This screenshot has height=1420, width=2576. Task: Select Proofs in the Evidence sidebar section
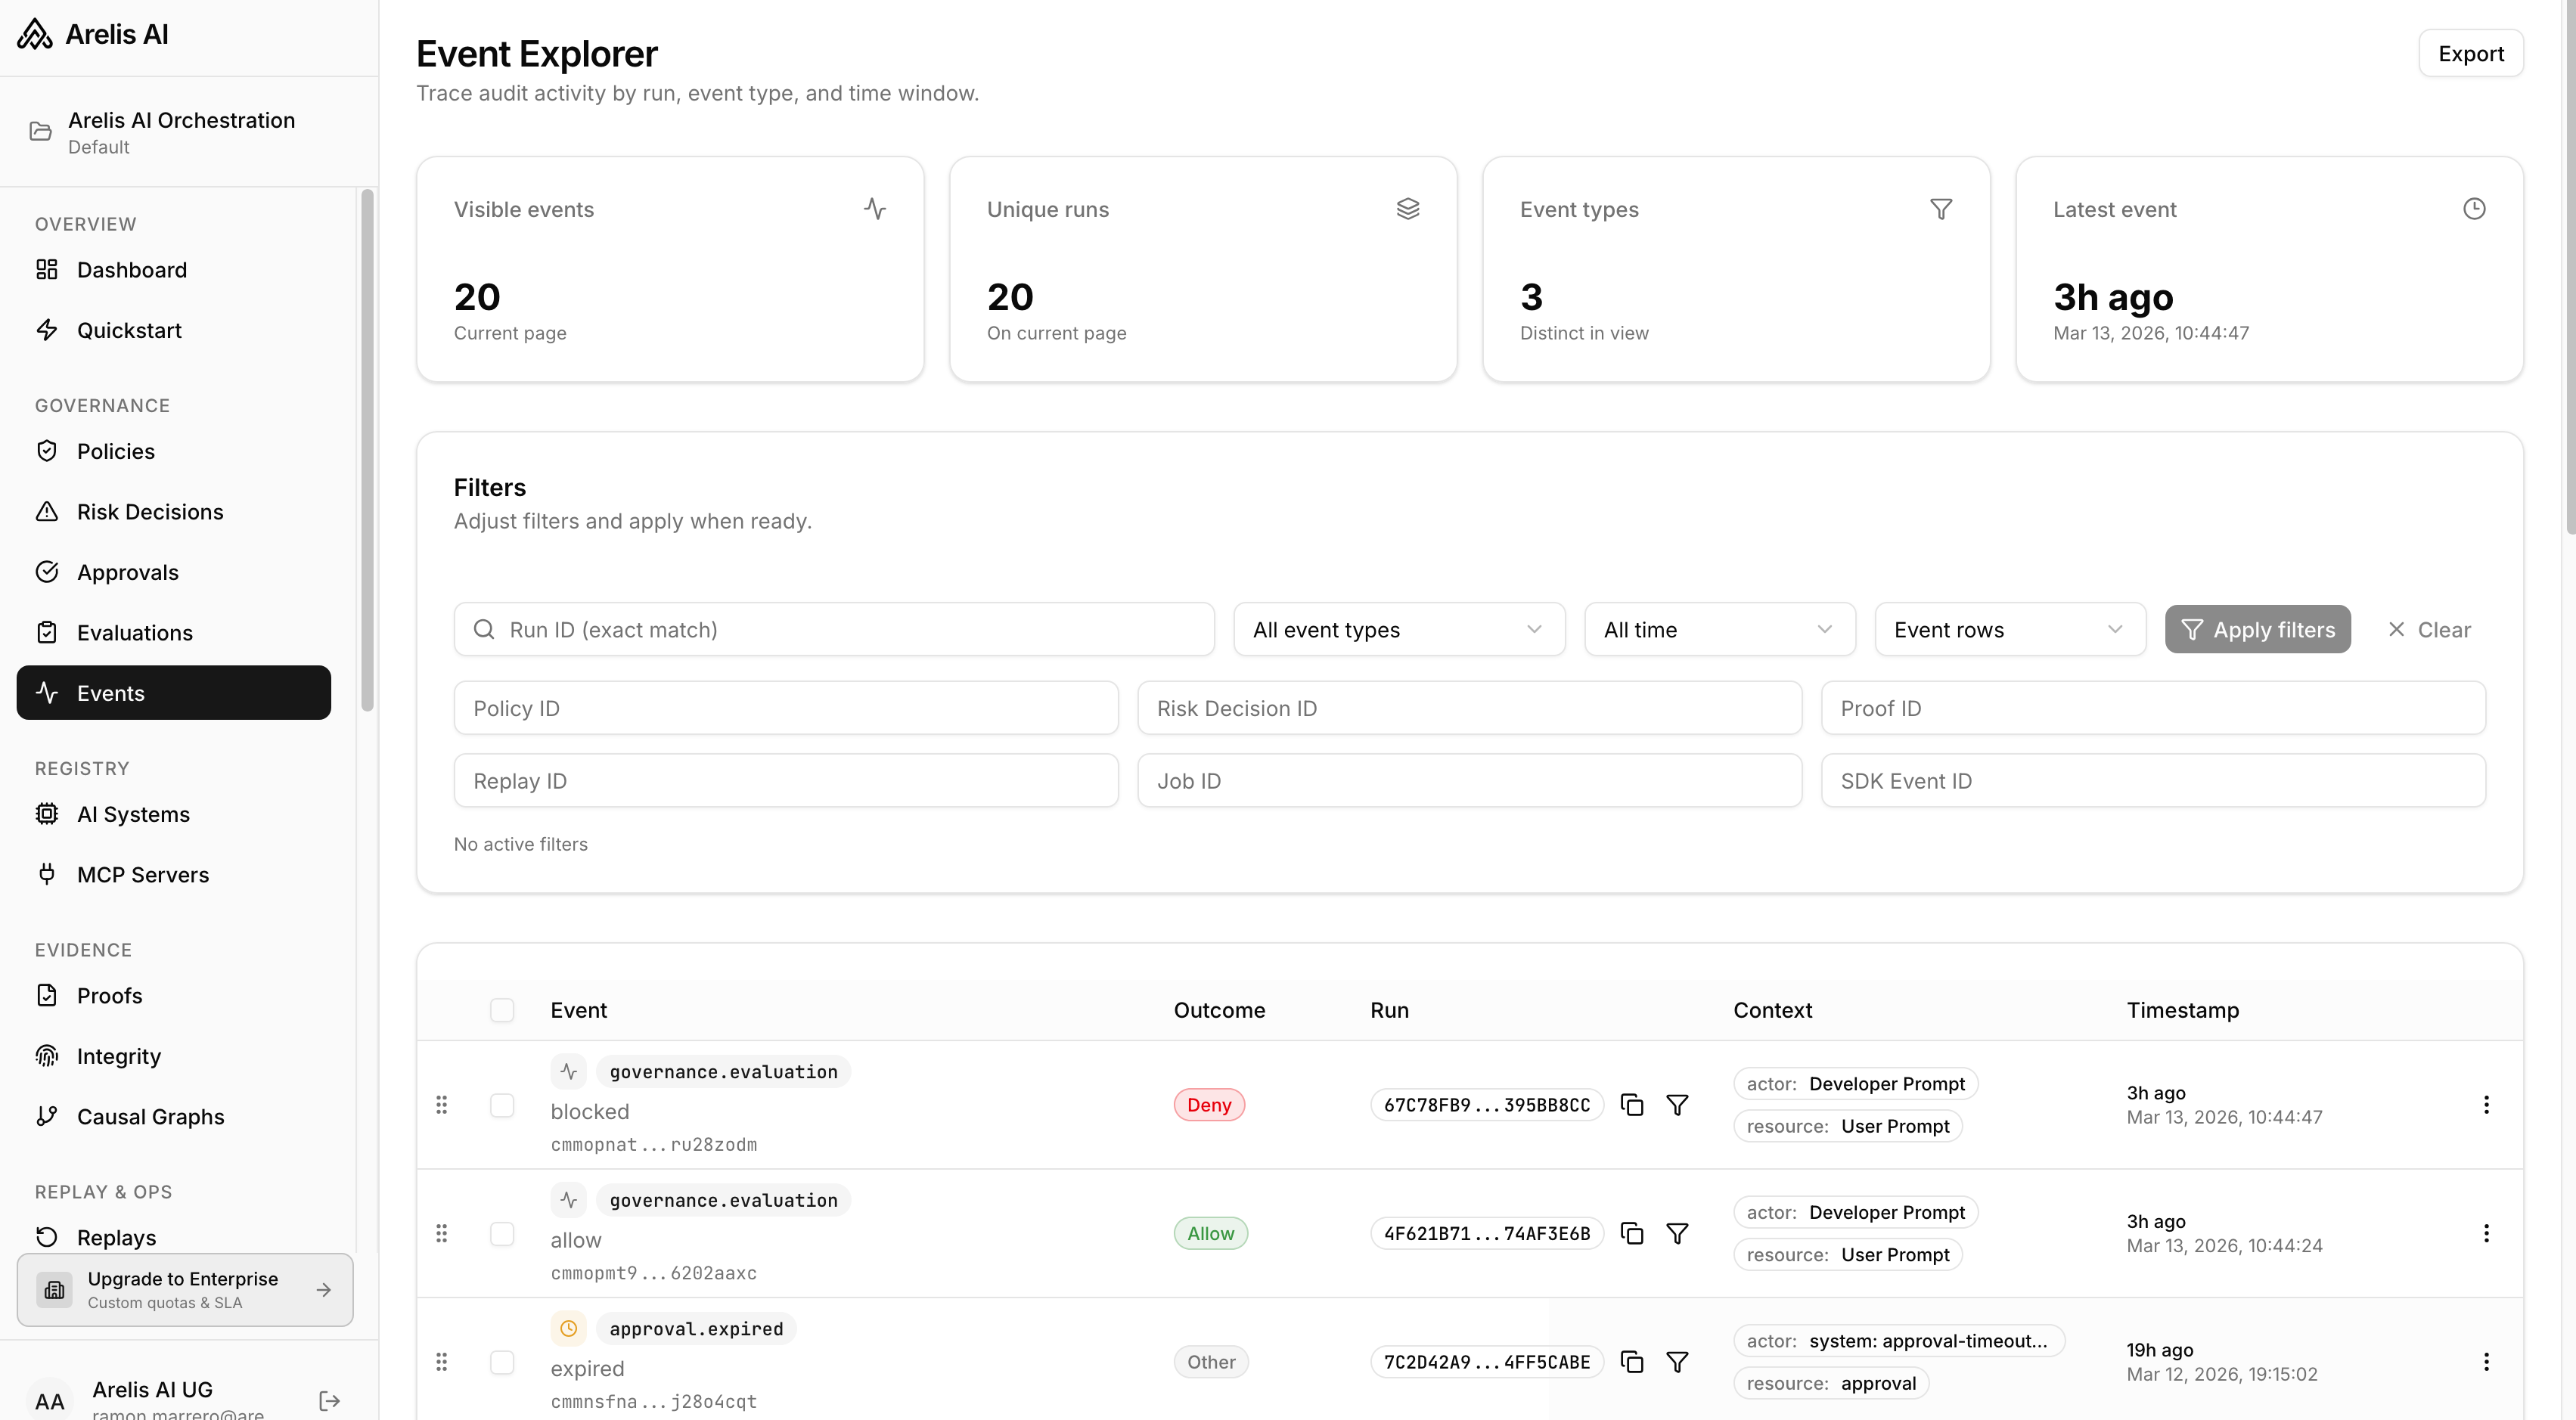coord(110,995)
